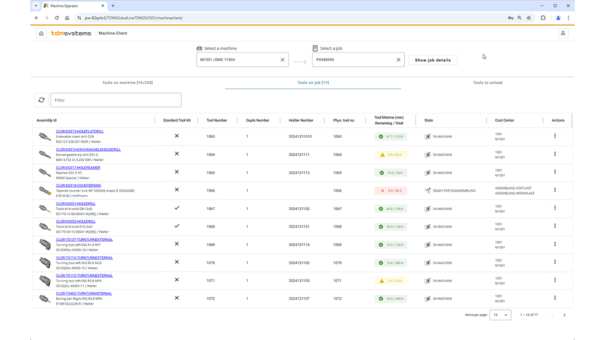Open browser extensions menu
The image size is (605, 340).
543,18
